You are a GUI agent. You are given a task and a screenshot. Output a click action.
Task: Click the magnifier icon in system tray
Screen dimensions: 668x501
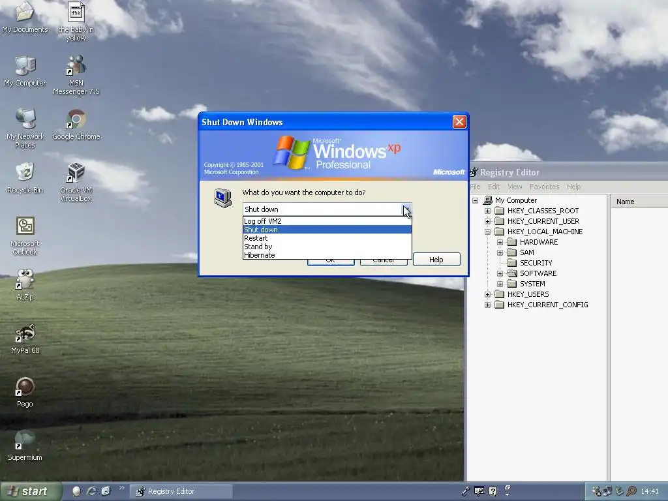pos(631,491)
